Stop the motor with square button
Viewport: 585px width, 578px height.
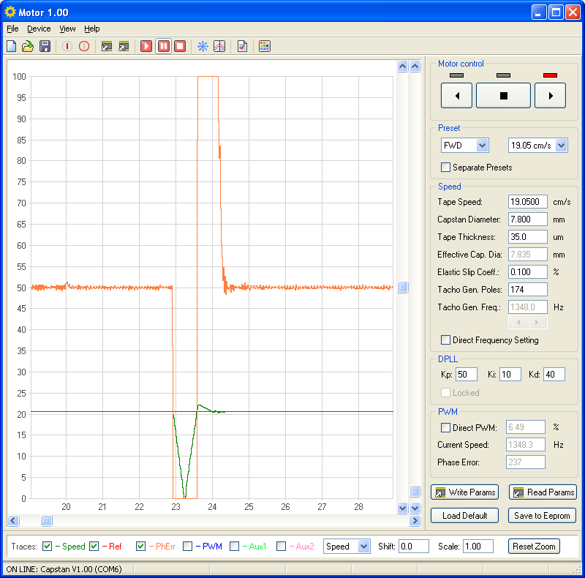pos(503,96)
